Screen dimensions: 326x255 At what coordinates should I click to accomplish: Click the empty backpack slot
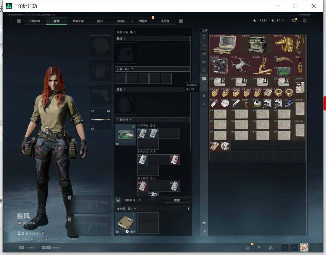point(125,104)
